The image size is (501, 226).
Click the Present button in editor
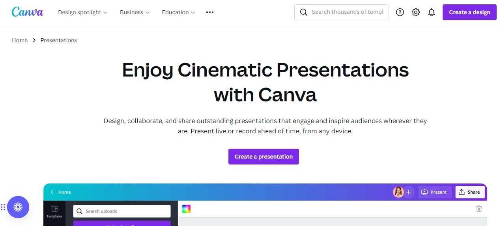coord(435,192)
